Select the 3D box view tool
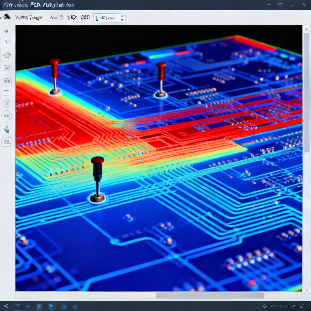This screenshot has width=311, height=311. pyautogui.click(x=7, y=55)
